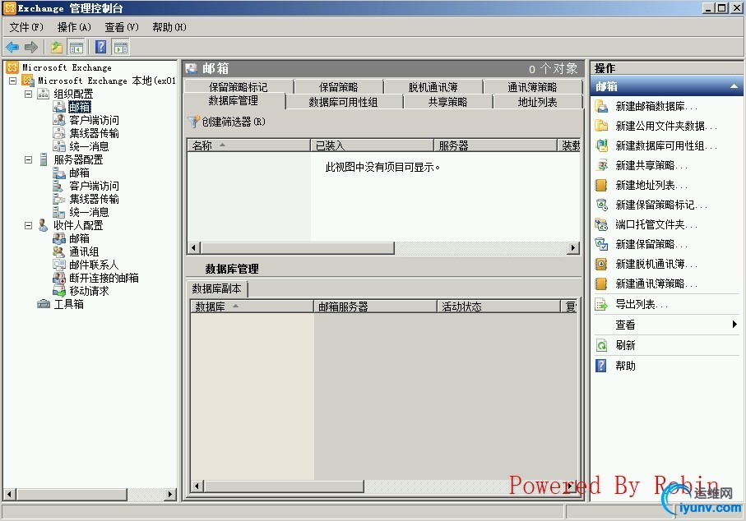This screenshot has height=521, width=746.
Task: Select 集线器传输 under 服务器配置
Action: [94, 199]
